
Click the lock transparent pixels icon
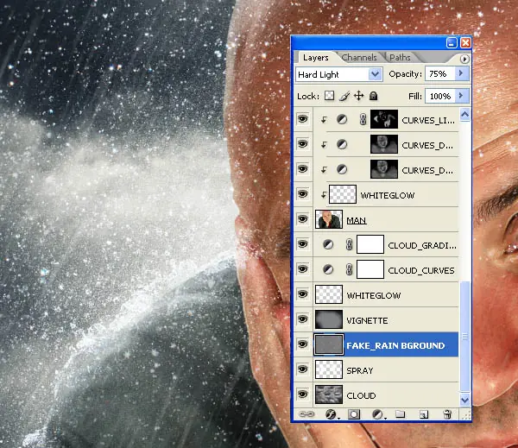(329, 96)
